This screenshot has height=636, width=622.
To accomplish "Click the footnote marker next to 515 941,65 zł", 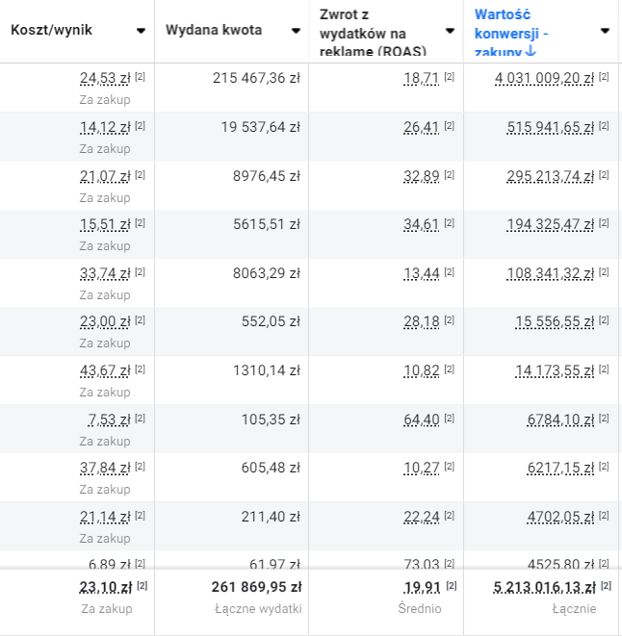I will 604,126.
